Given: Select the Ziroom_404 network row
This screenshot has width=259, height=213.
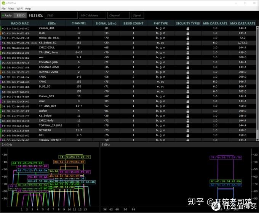Looking at the screenshot, I should [x=128, y=28].
